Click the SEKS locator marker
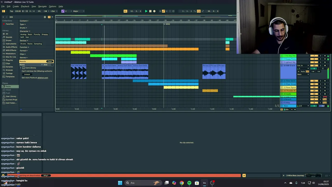Screen dimensions: 332x187 point(167,24)
